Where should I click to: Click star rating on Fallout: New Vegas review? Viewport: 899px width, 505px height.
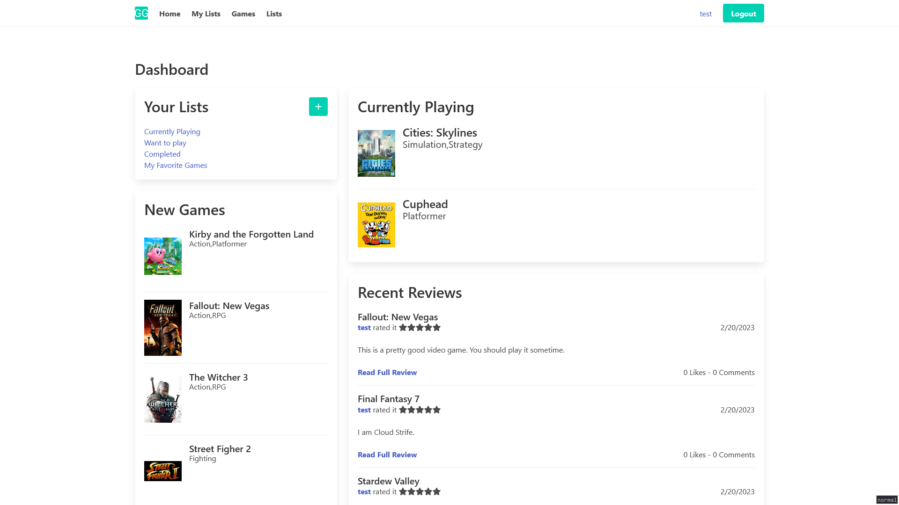pyautogui.click(x=420, y=327)
